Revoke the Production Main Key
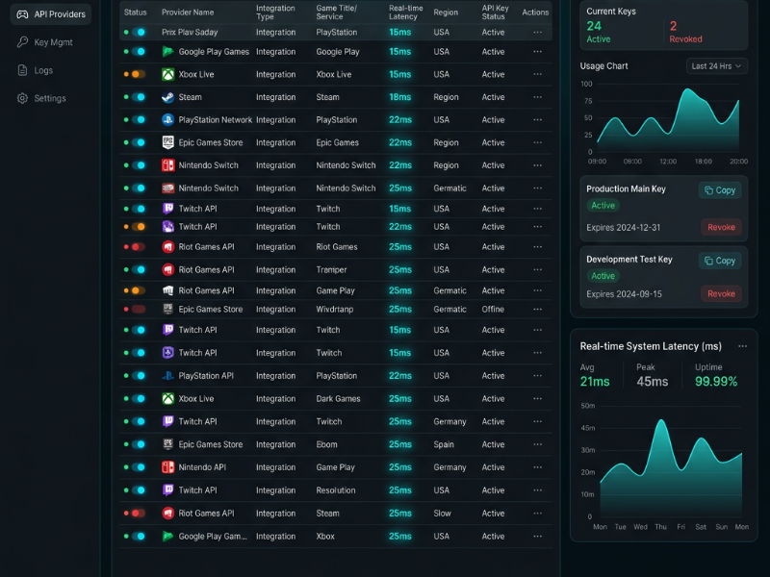Screen dimensions: 770x577 coord(721,227)
